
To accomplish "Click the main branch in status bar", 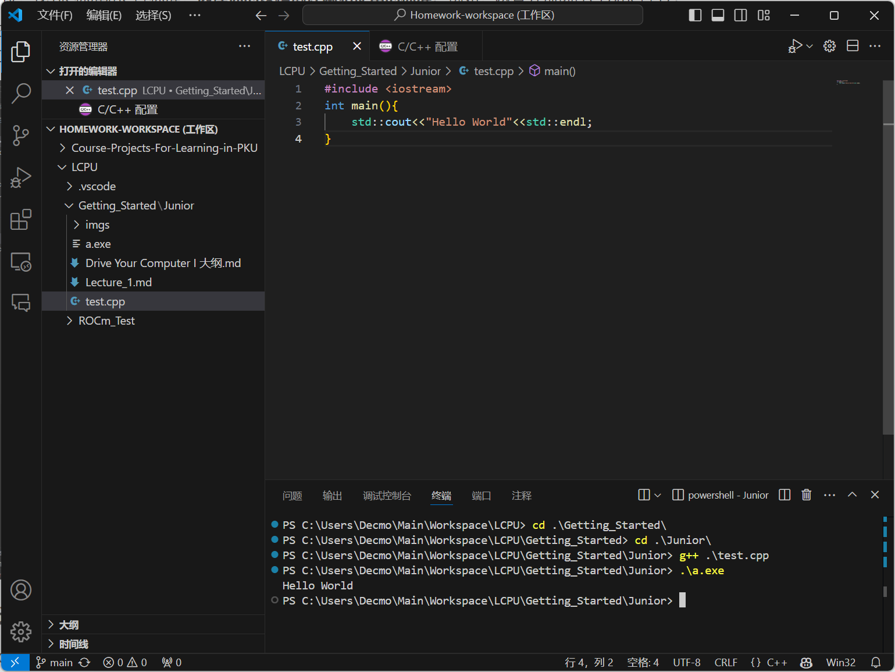I will (55, 662).
